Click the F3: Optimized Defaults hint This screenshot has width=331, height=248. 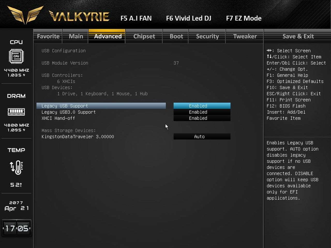[x=295, y=81]
